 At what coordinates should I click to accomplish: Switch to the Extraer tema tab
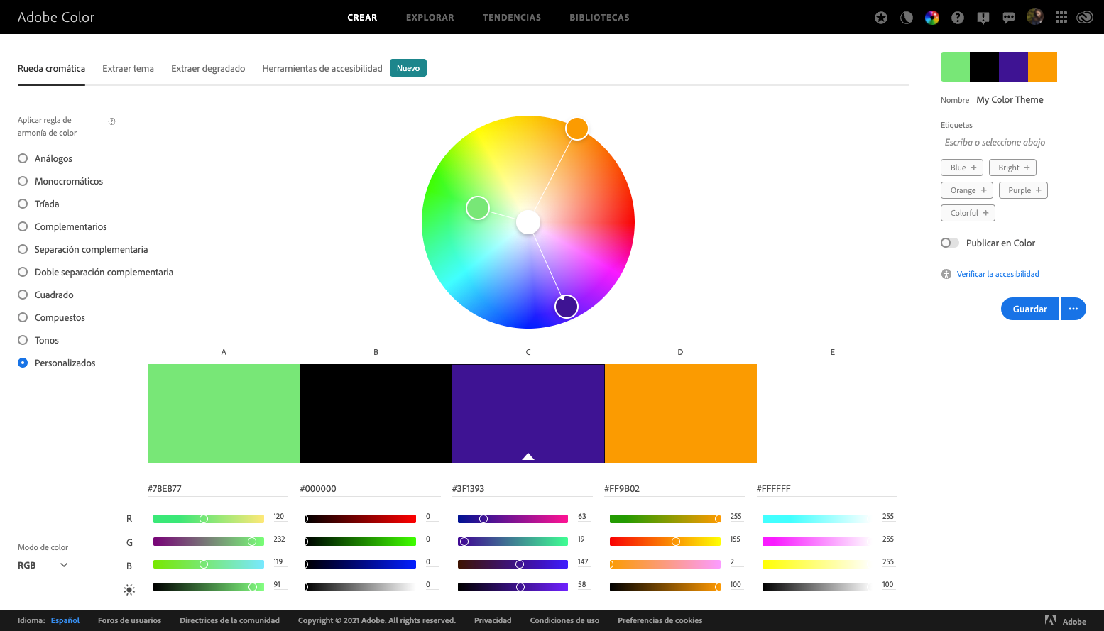(128, 68)
